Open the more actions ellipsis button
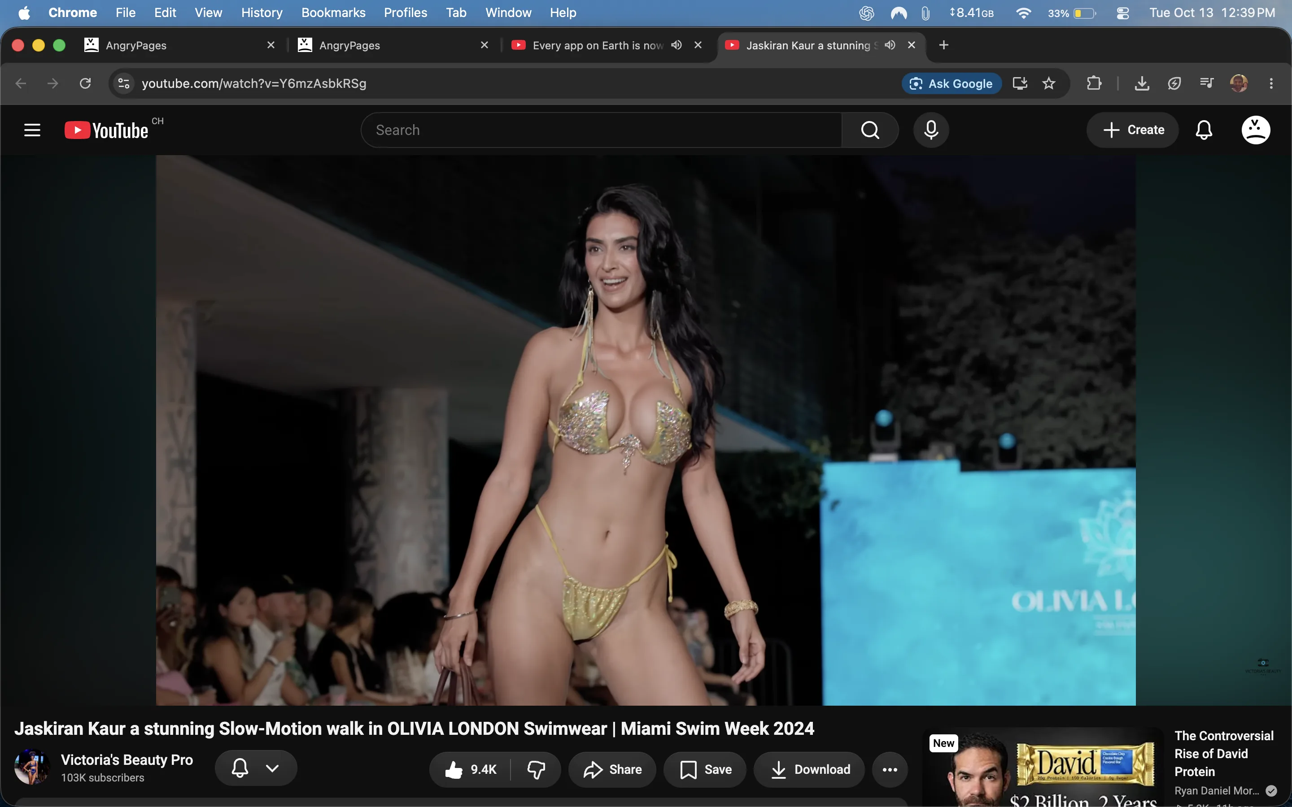Screen dimensions: 1292x807 click(x=890, y=769)
